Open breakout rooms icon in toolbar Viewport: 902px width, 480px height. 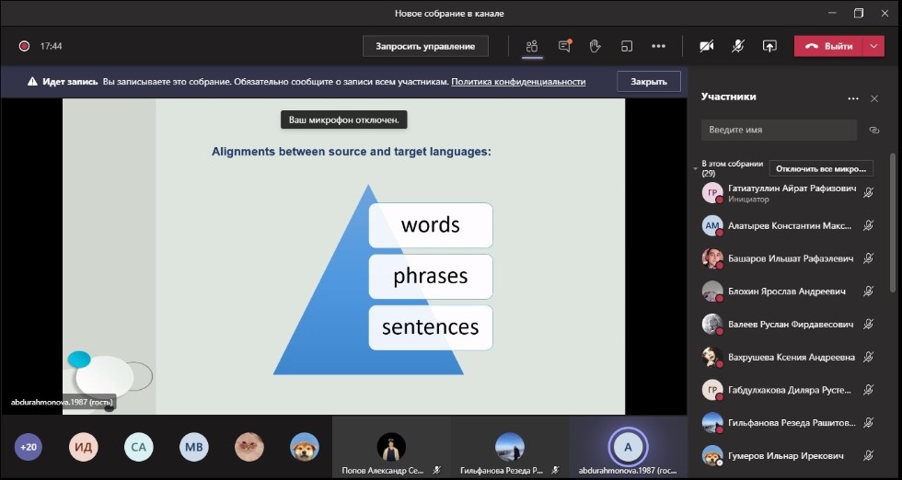pyautogui.click(x=627, y=46)
